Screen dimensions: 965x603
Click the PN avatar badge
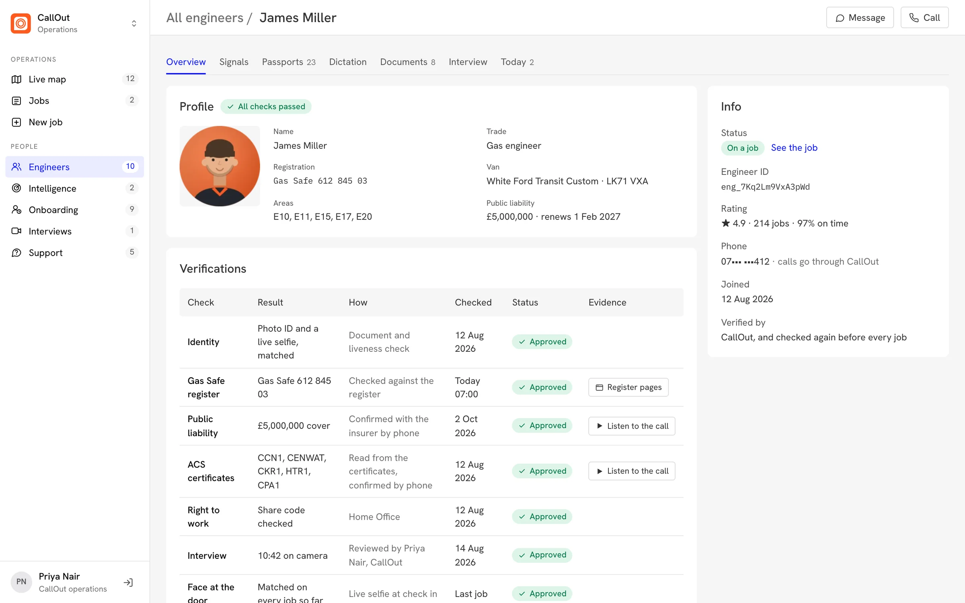click(21, 582)
